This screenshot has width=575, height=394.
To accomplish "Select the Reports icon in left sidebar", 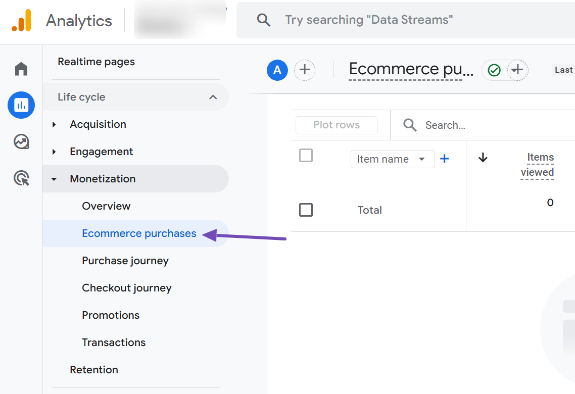I will [x=21, y=105].
